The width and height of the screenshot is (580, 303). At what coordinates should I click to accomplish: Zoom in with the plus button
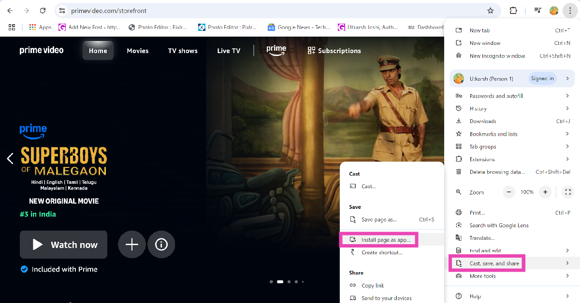[545, 192]
